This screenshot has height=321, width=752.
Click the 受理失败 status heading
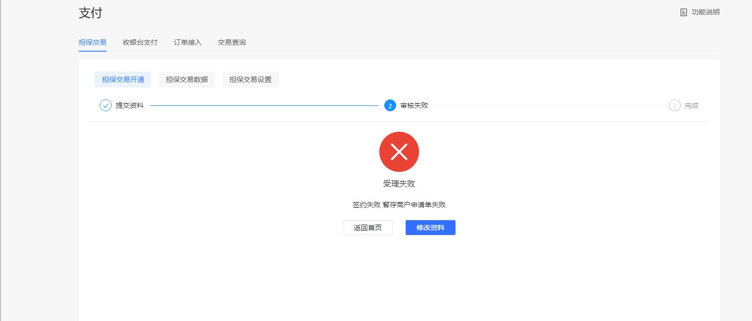(399, 183)
